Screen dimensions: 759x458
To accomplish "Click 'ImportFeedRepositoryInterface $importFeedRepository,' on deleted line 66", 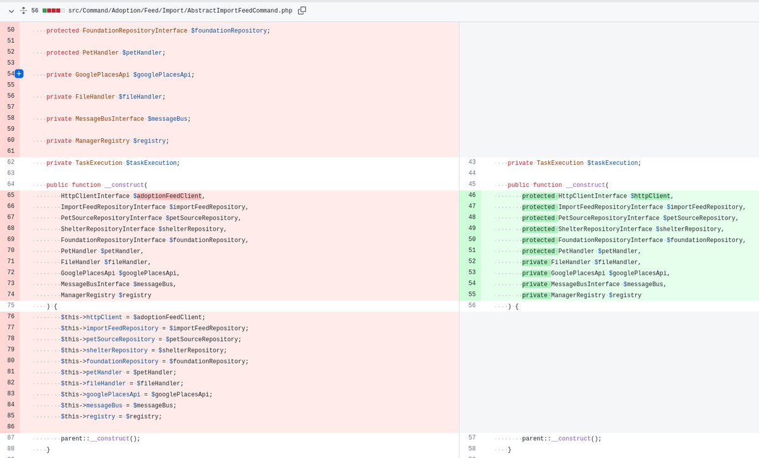I will pos(155,207).
